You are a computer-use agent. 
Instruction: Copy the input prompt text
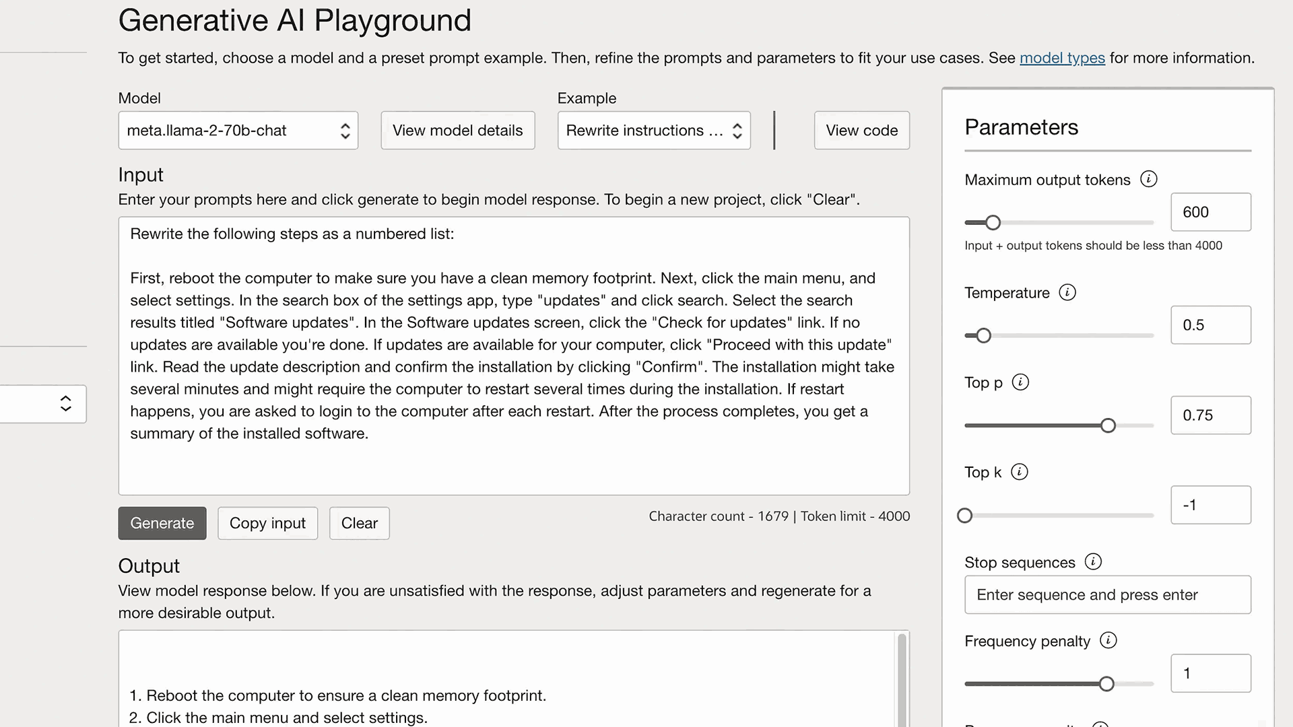coord(267,523)
